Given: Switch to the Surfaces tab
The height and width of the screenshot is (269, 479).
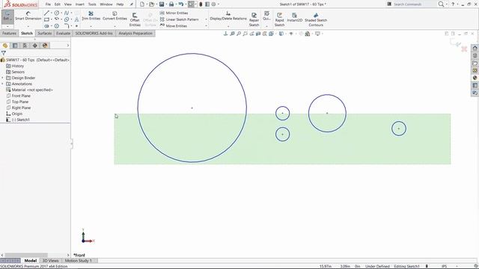Looking at the screenshot, I should pyautogui.click(x=45, y=33).
